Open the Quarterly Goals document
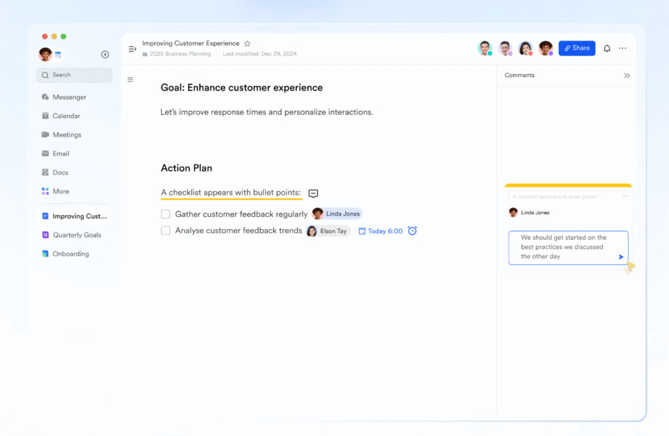Viewport: 669px width, 436px height. 76,235
